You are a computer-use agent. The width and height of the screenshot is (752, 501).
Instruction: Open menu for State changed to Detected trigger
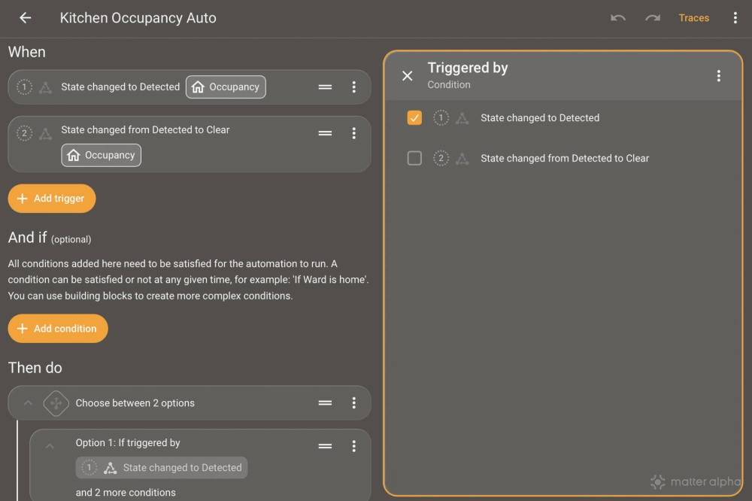tap(354, 87)
